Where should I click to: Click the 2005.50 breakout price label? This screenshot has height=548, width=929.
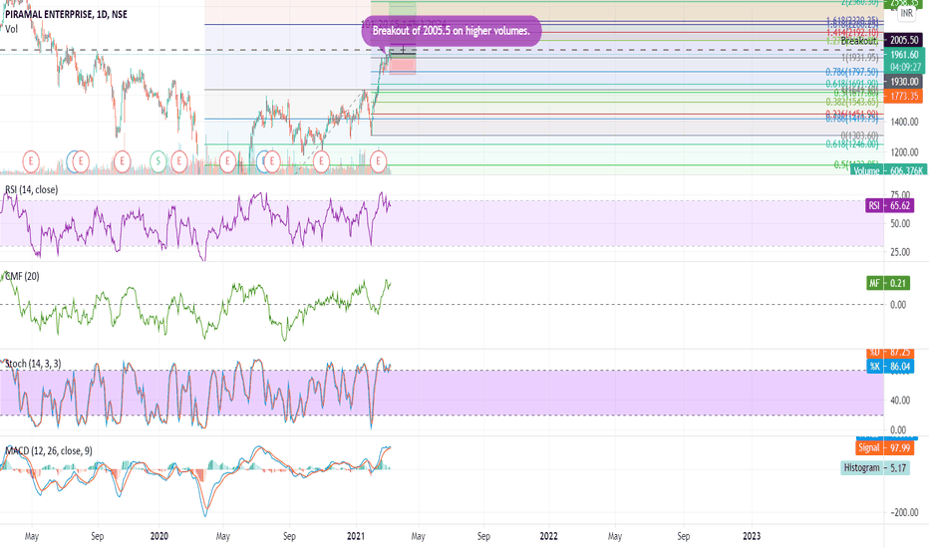click(903, 40)
